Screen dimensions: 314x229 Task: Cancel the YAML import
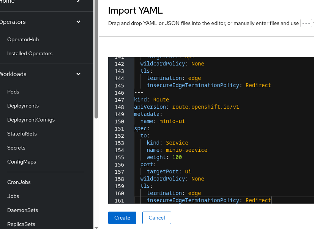[x=156, y=218]
